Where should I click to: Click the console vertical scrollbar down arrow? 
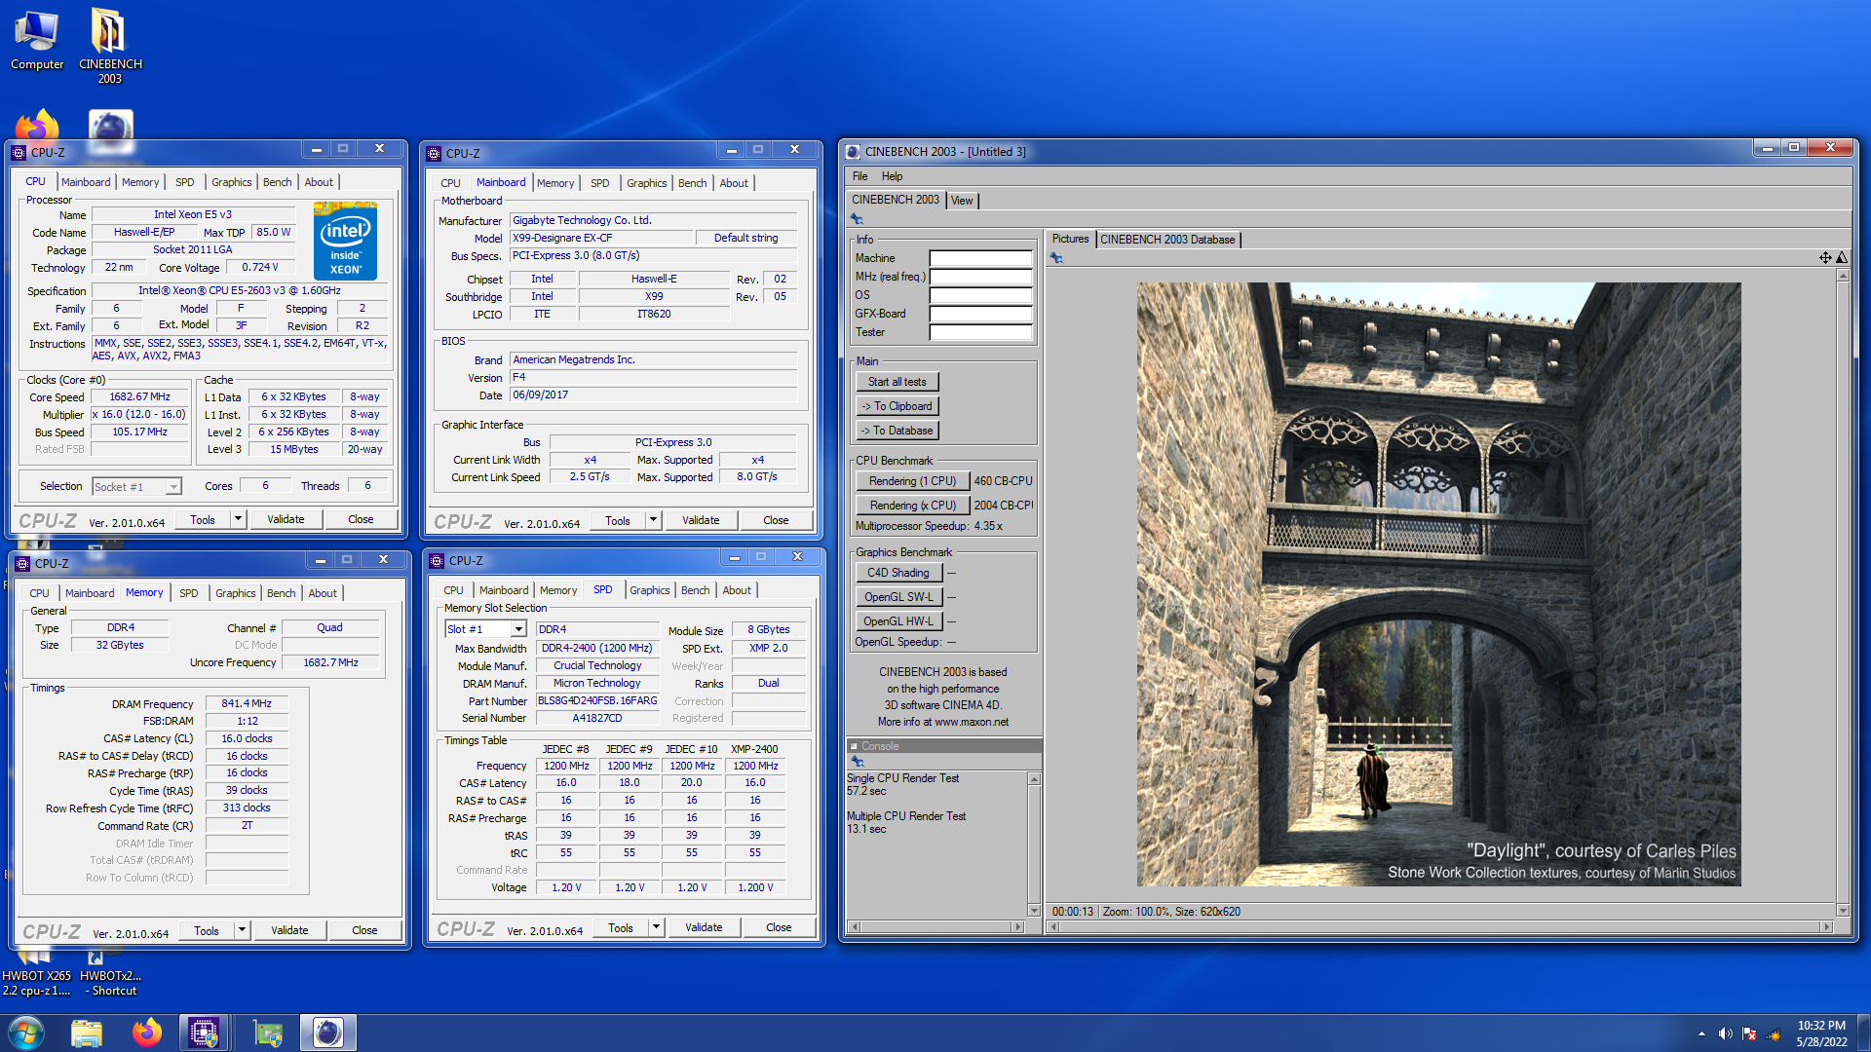point(1034,911)
